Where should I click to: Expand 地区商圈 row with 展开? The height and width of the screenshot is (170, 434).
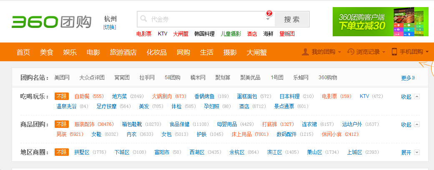tap(406, 152)
